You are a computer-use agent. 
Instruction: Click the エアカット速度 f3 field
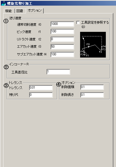62,47
